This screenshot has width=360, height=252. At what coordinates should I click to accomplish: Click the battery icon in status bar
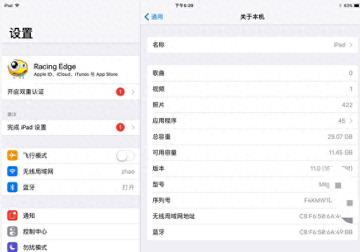pos(356,6)
